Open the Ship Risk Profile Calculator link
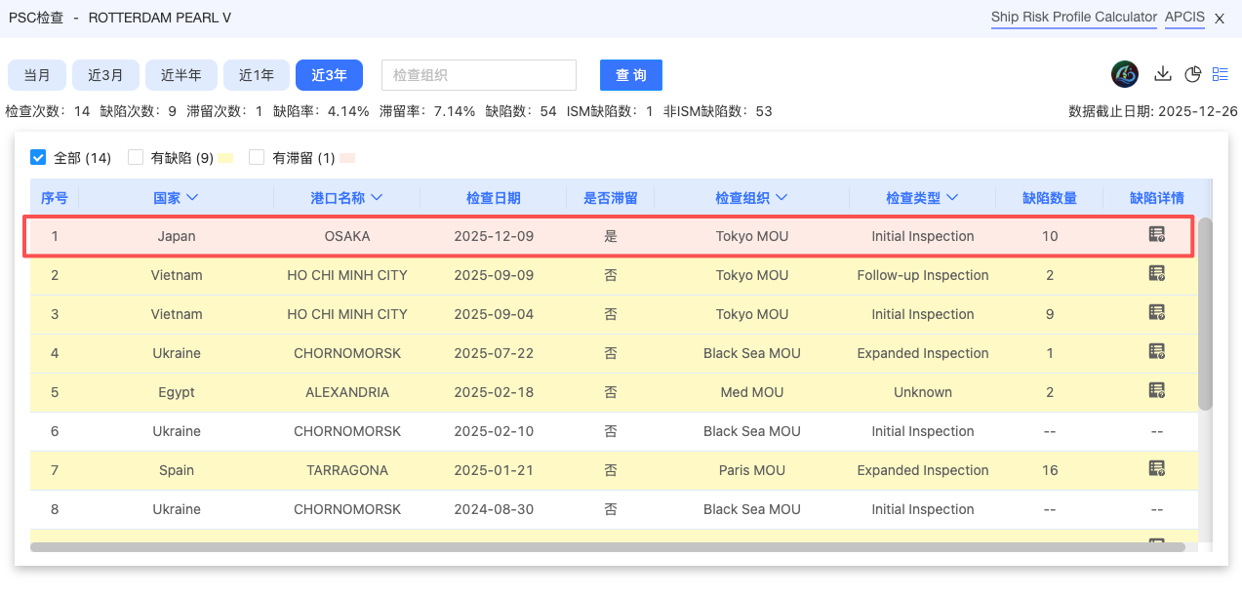Viewport: 1242px width, 596px height. [1073, 18]
